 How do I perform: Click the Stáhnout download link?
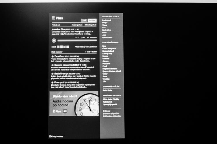(x=93, y=47)
